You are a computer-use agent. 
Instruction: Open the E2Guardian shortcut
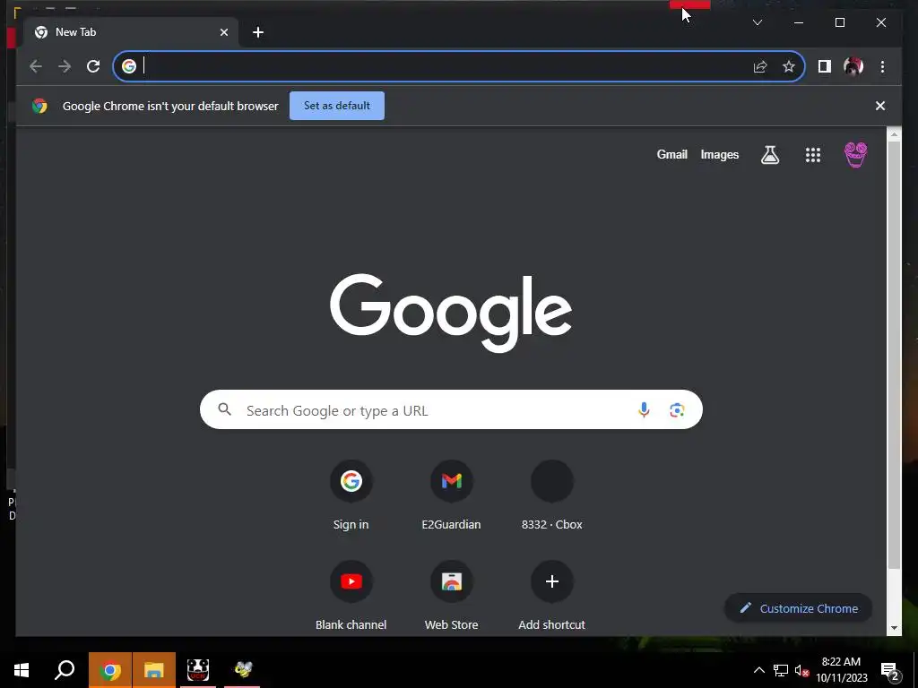[452, 495]
